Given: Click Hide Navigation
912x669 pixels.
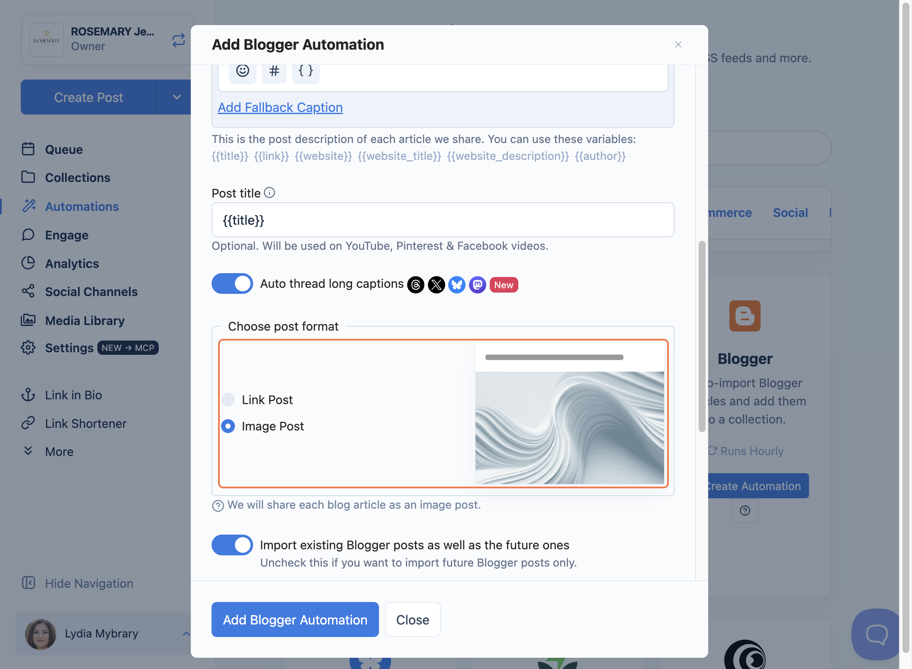Looking at the screenshot, I should [x=89, y=583].
